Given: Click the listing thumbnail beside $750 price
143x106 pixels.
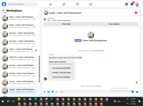Looking at the screenshot, I should point(45,19).
